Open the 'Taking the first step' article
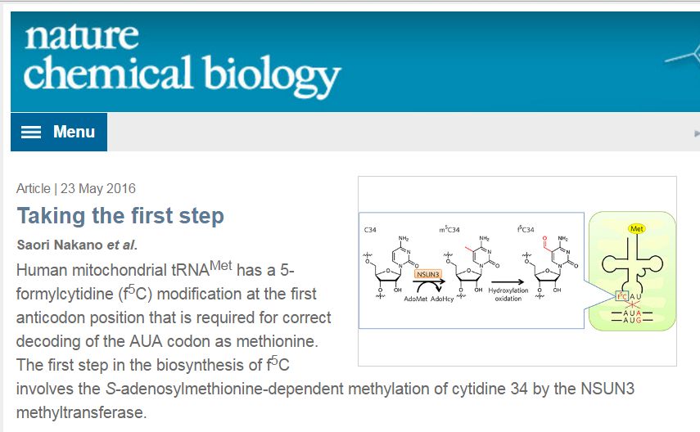The height and width of the screenshot is (432, 700). click(120, 216)
